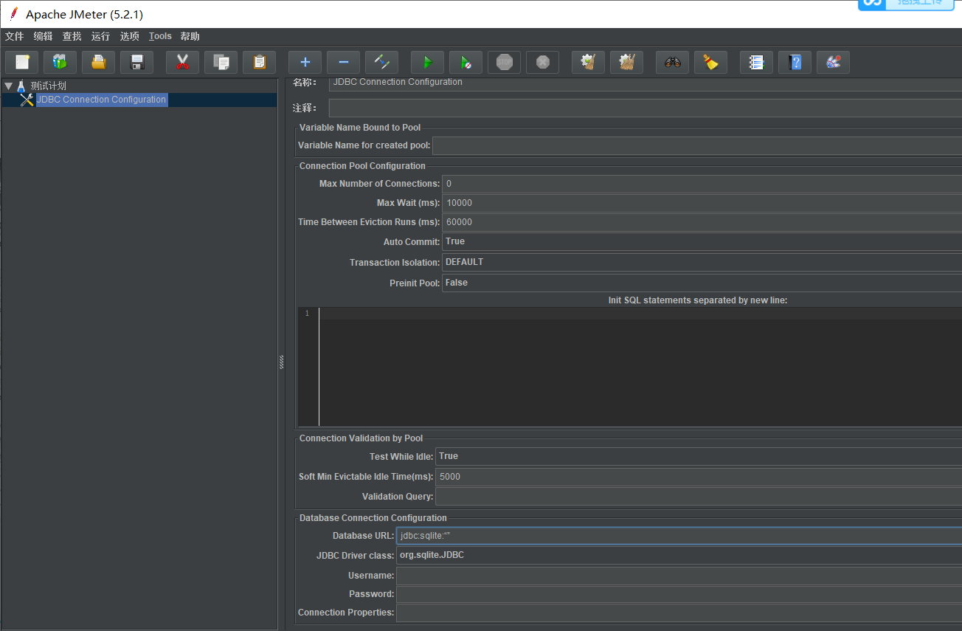Start the test with green play icon
The image size is (962, 631).
click(427, 63)
